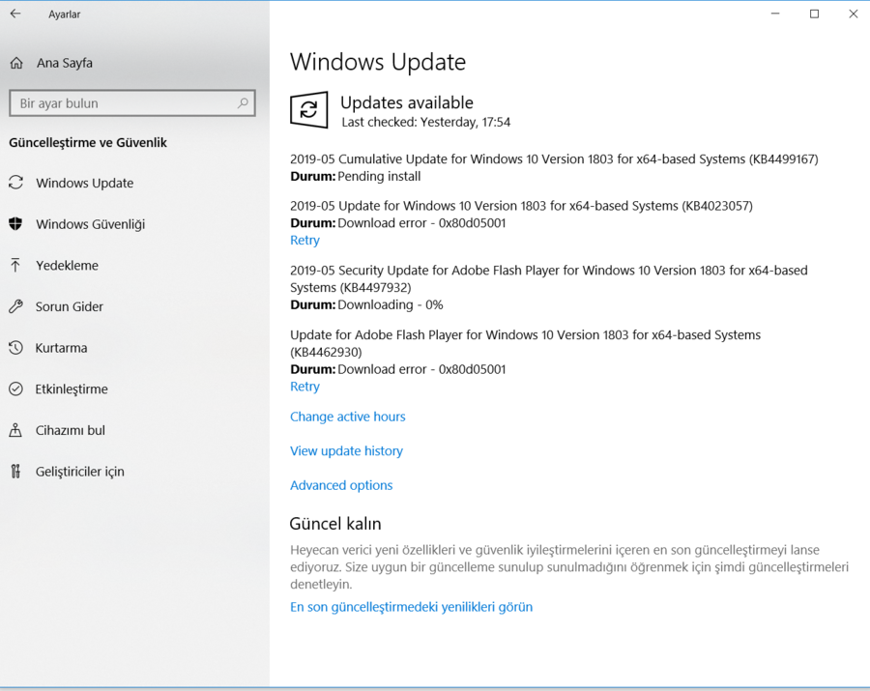The height and width of the screenshot is (691, 870).
Task: Close the Ayarlar window
Action: click(853, 14)
